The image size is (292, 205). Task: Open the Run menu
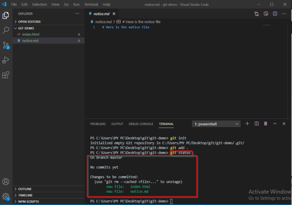(x=76, y=4)
